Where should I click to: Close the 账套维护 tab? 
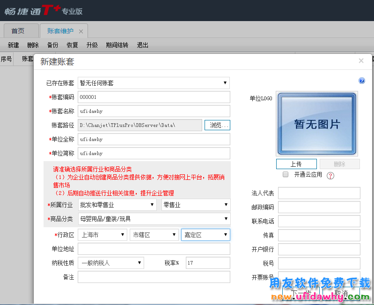81,31
